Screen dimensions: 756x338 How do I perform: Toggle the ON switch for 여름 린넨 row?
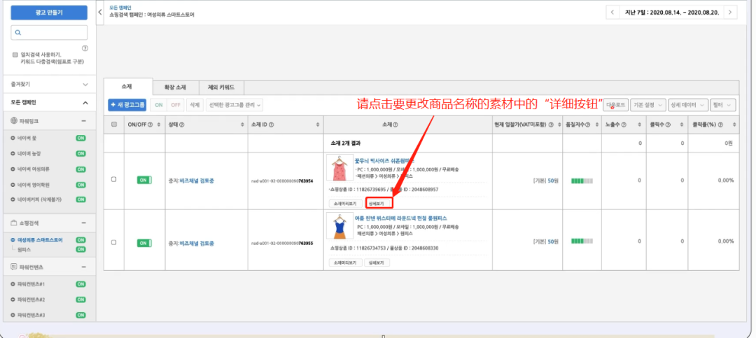pos(144,244)
